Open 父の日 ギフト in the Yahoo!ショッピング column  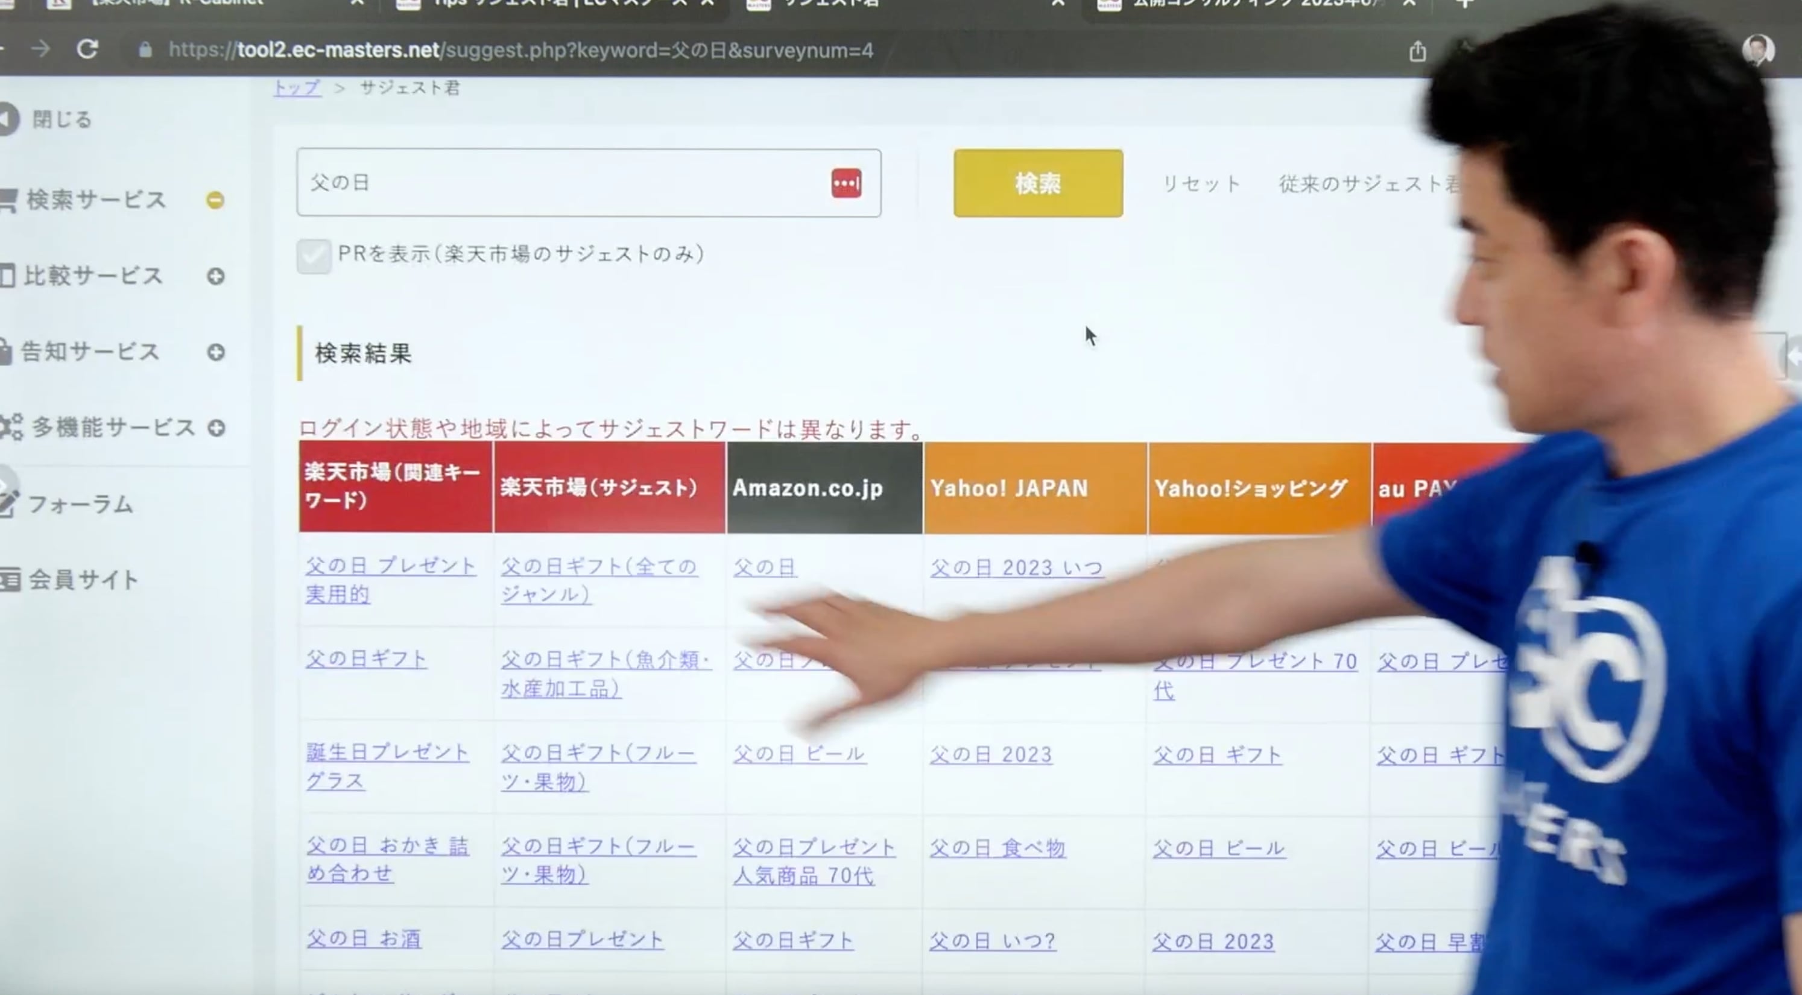click(1217, 755)
